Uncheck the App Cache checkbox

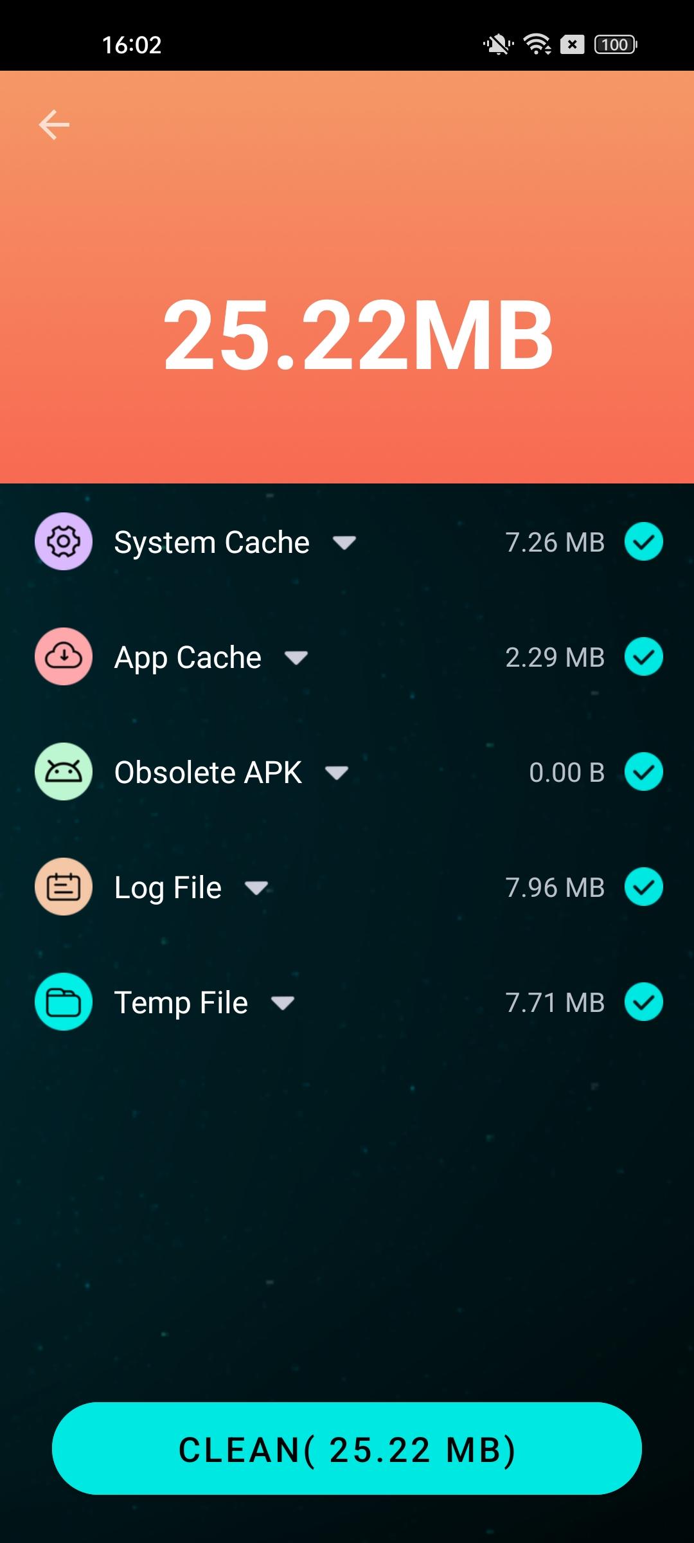(x=644, y=656)
